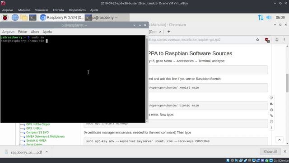The height and width of the screenshot is (163, 289).
Task: Open the Chromium profile avatar
Action: pos(277,40)
